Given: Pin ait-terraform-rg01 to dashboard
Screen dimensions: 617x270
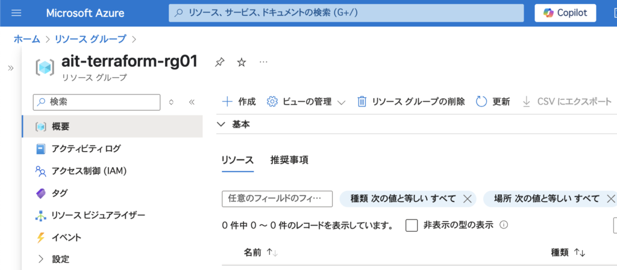Looking at the screenshot, I should pyautogui.click(x=219, y=62).
